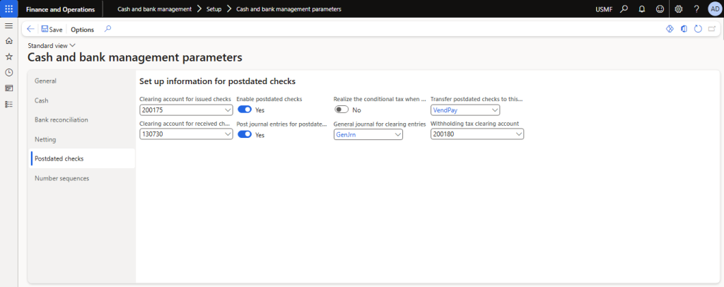Refresh the page using the refresh icon
Image resolution: width=724 pixels, height=287 pixels.
[698, 29]
